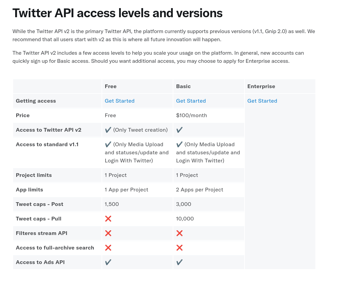
Task: Click the Get Started link under Free
Action: click(x=119, y=101)
